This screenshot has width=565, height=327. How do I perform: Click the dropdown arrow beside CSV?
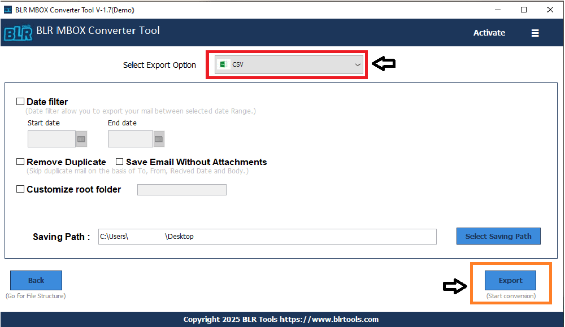coord(358,64)
